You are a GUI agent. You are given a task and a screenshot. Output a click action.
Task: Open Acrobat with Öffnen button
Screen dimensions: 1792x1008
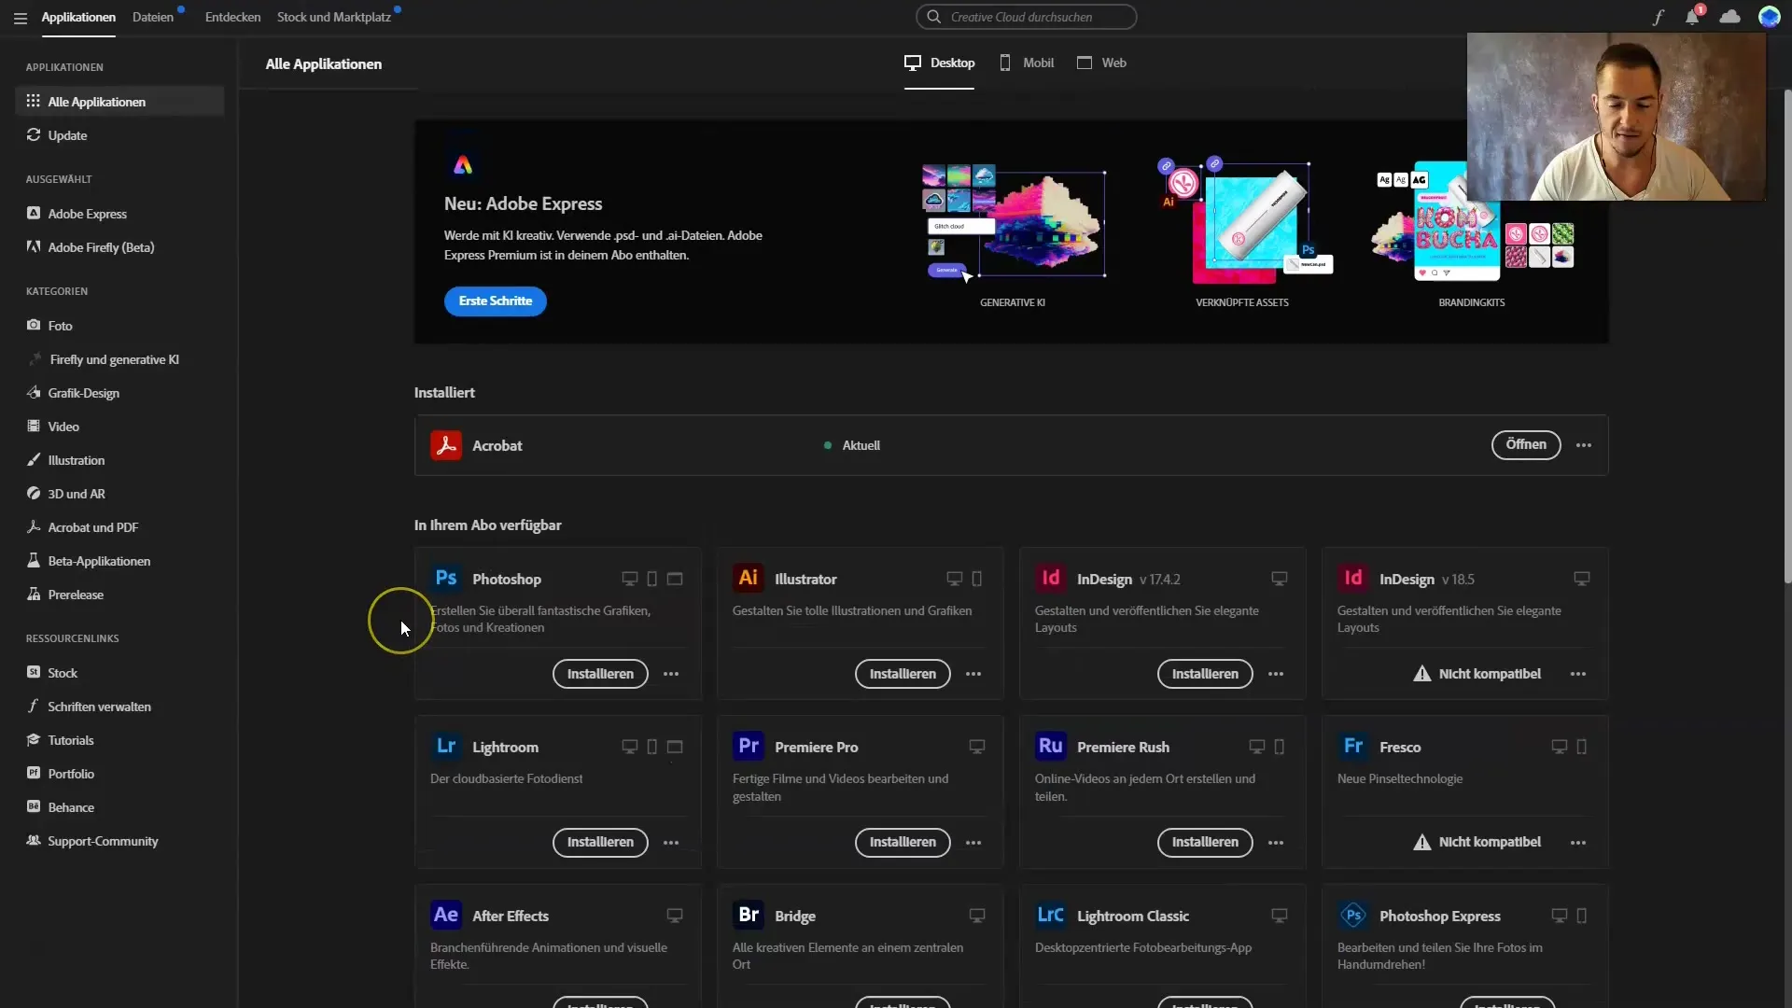(1526, 444)
